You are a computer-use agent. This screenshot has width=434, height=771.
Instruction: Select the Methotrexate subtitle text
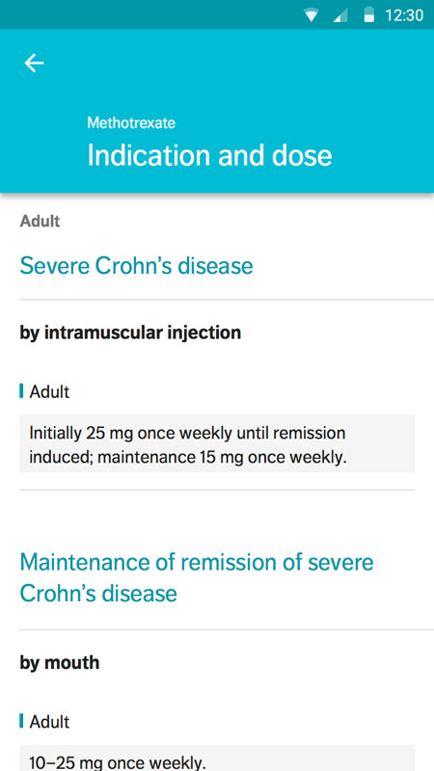[131, 122]
